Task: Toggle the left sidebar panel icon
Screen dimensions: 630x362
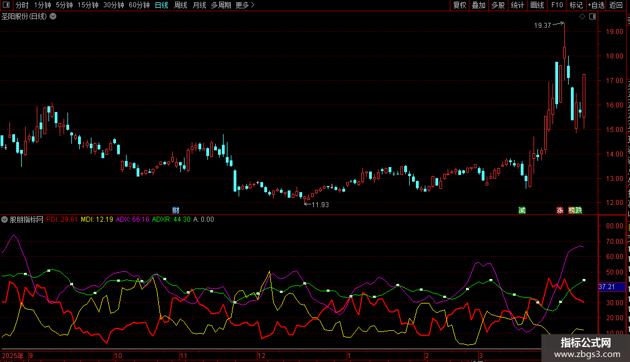Action: 6,5
